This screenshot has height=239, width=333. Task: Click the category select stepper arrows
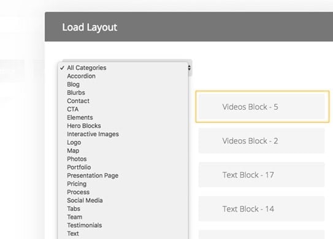click(x=189, y=67)
